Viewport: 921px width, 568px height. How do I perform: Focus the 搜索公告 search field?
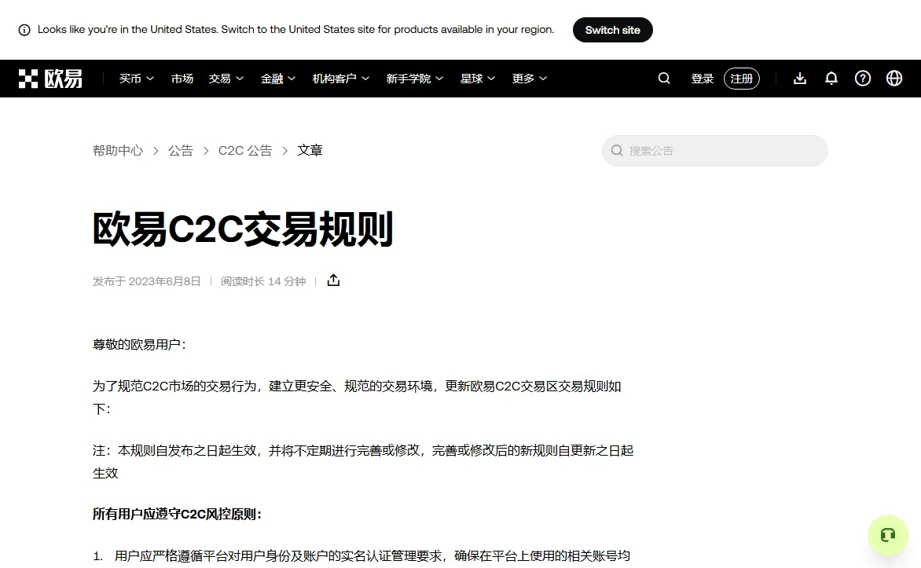715,151
